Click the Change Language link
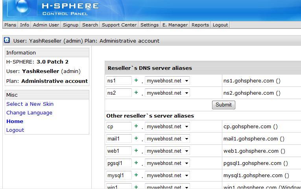The width and height of the screenshot is (301, 189). (x=29, y=112)
